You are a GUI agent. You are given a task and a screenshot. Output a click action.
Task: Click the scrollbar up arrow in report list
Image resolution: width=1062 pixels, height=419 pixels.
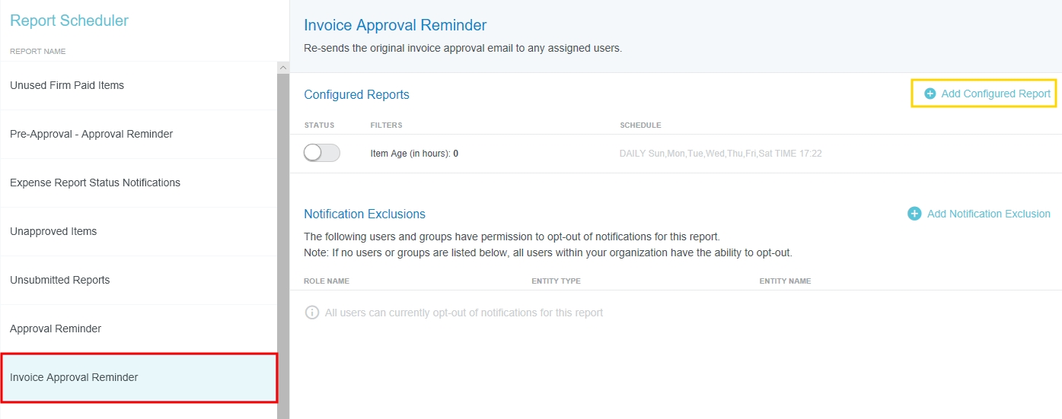pyautogui.click(x=283, y=68)
